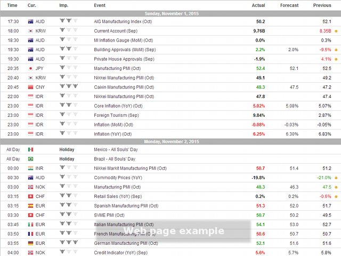Click Brazil - All Souls' Day holiday entry
The height and width of the screenshot is (256, 341).
[115, 159]
